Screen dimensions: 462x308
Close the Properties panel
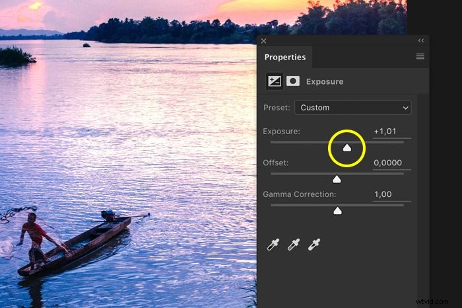(x=264, y=41)
